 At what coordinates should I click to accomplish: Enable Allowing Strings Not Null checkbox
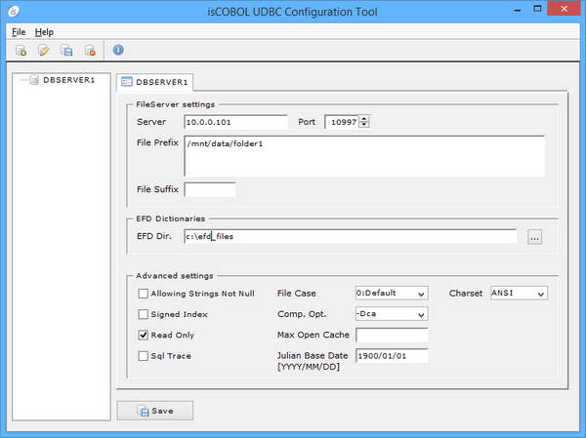144,293
